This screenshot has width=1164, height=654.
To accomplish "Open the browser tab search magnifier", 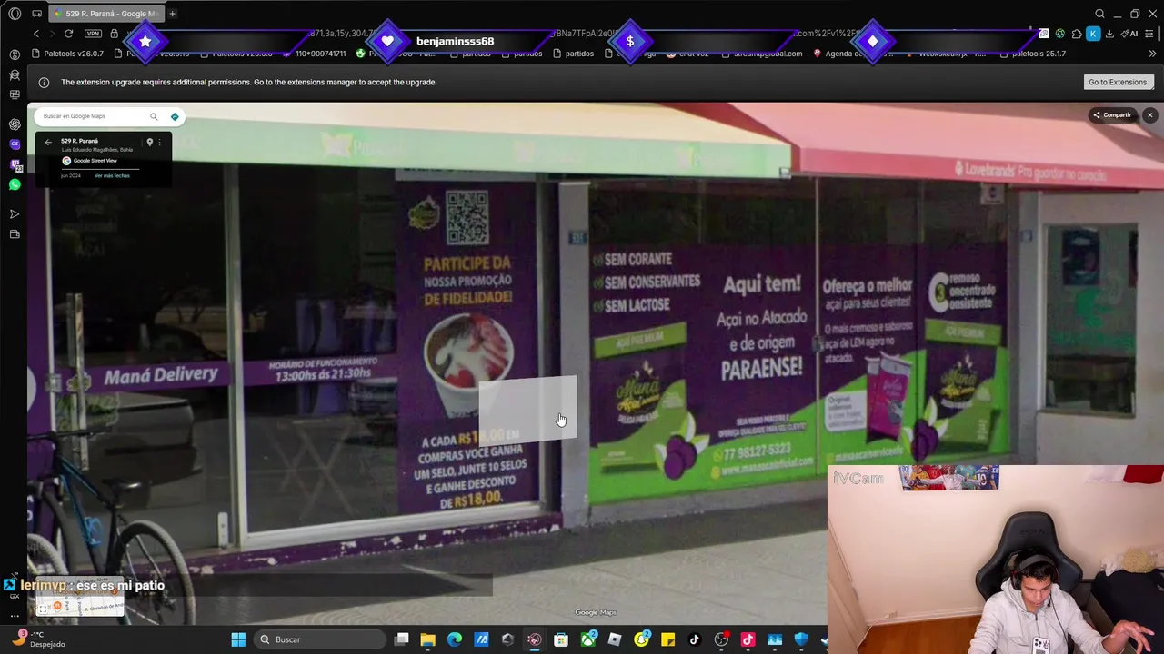I will click(x=1099, y=14).
